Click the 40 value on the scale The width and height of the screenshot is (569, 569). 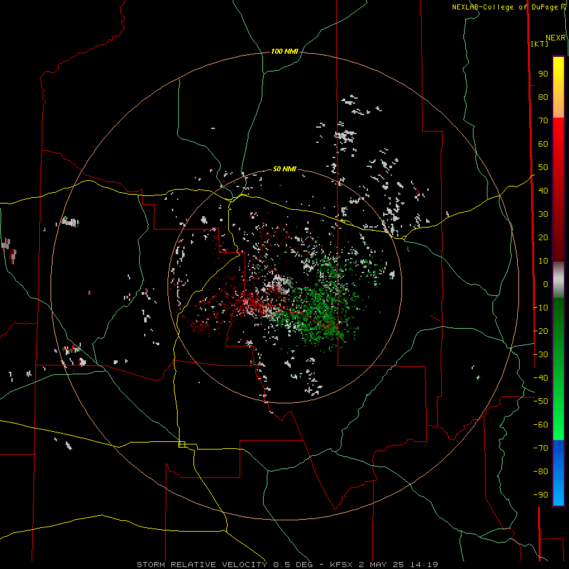(543, 191)
